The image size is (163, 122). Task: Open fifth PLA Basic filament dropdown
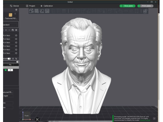9,49
